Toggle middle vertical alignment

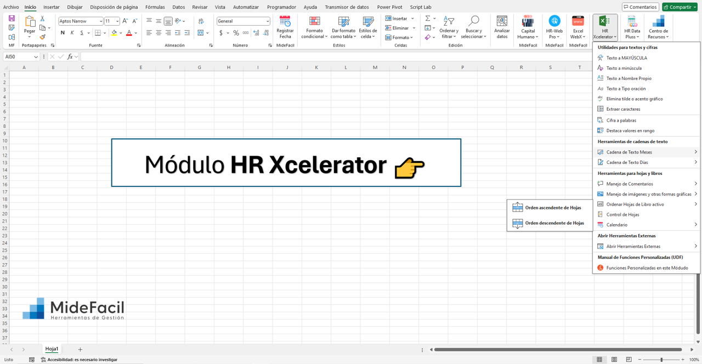(x=158, y=21)
